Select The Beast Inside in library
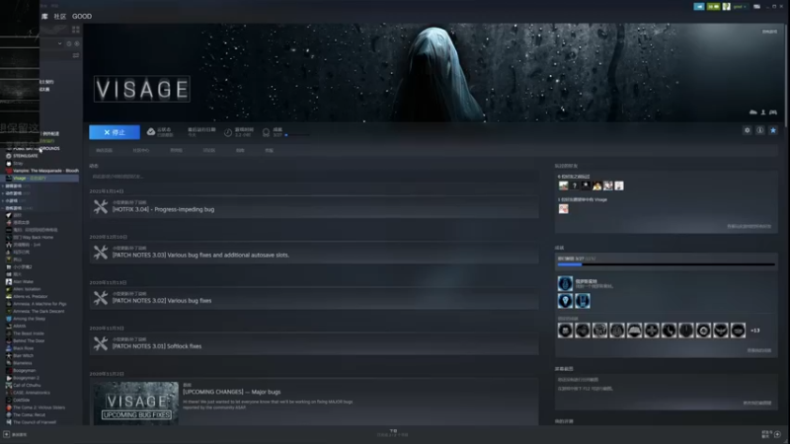The width and height of the screenshot is (790, 444). coord(29,333)
